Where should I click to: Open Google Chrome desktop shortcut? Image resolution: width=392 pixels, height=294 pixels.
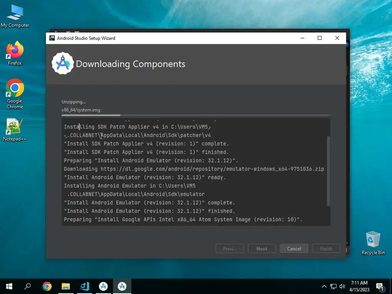click(15, 94)
